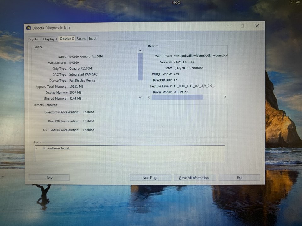Click the Device panel vertical scrollbar thumb
This screenshot has width=302, height=226.
(x=140, y=67)
